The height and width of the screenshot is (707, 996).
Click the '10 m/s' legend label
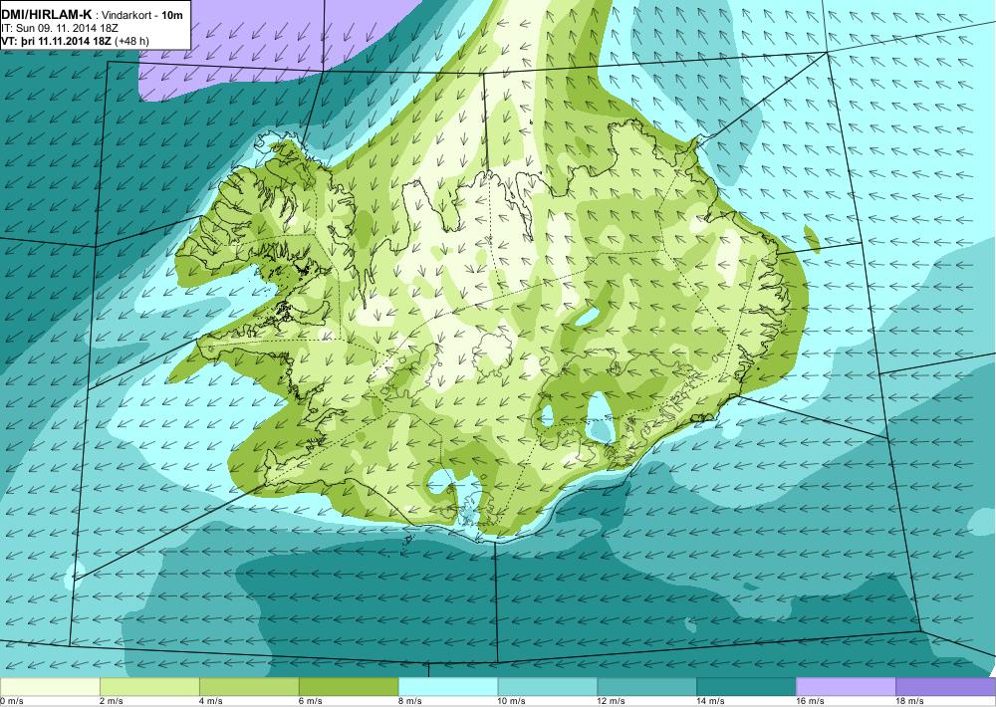(511, 701)
